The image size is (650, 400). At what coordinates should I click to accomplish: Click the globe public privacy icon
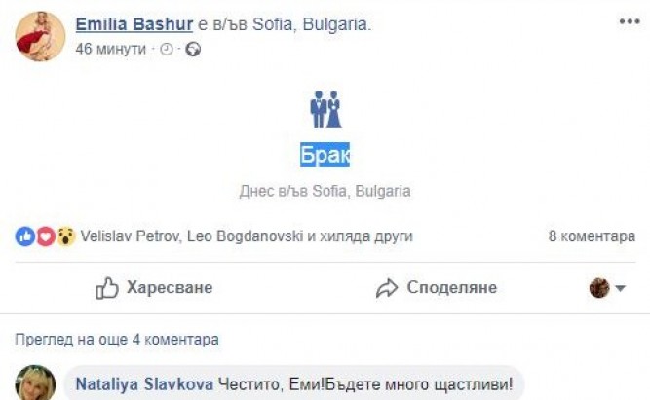[193, 50]
